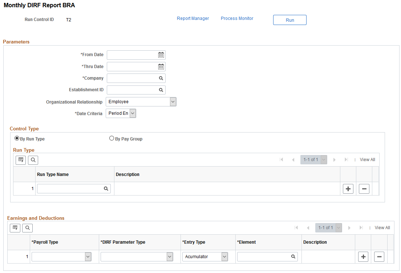Screen dimensions: 401x273
Task: Select the By Run Type radio button
Action: pyautogui.click(x=17, y=138)
